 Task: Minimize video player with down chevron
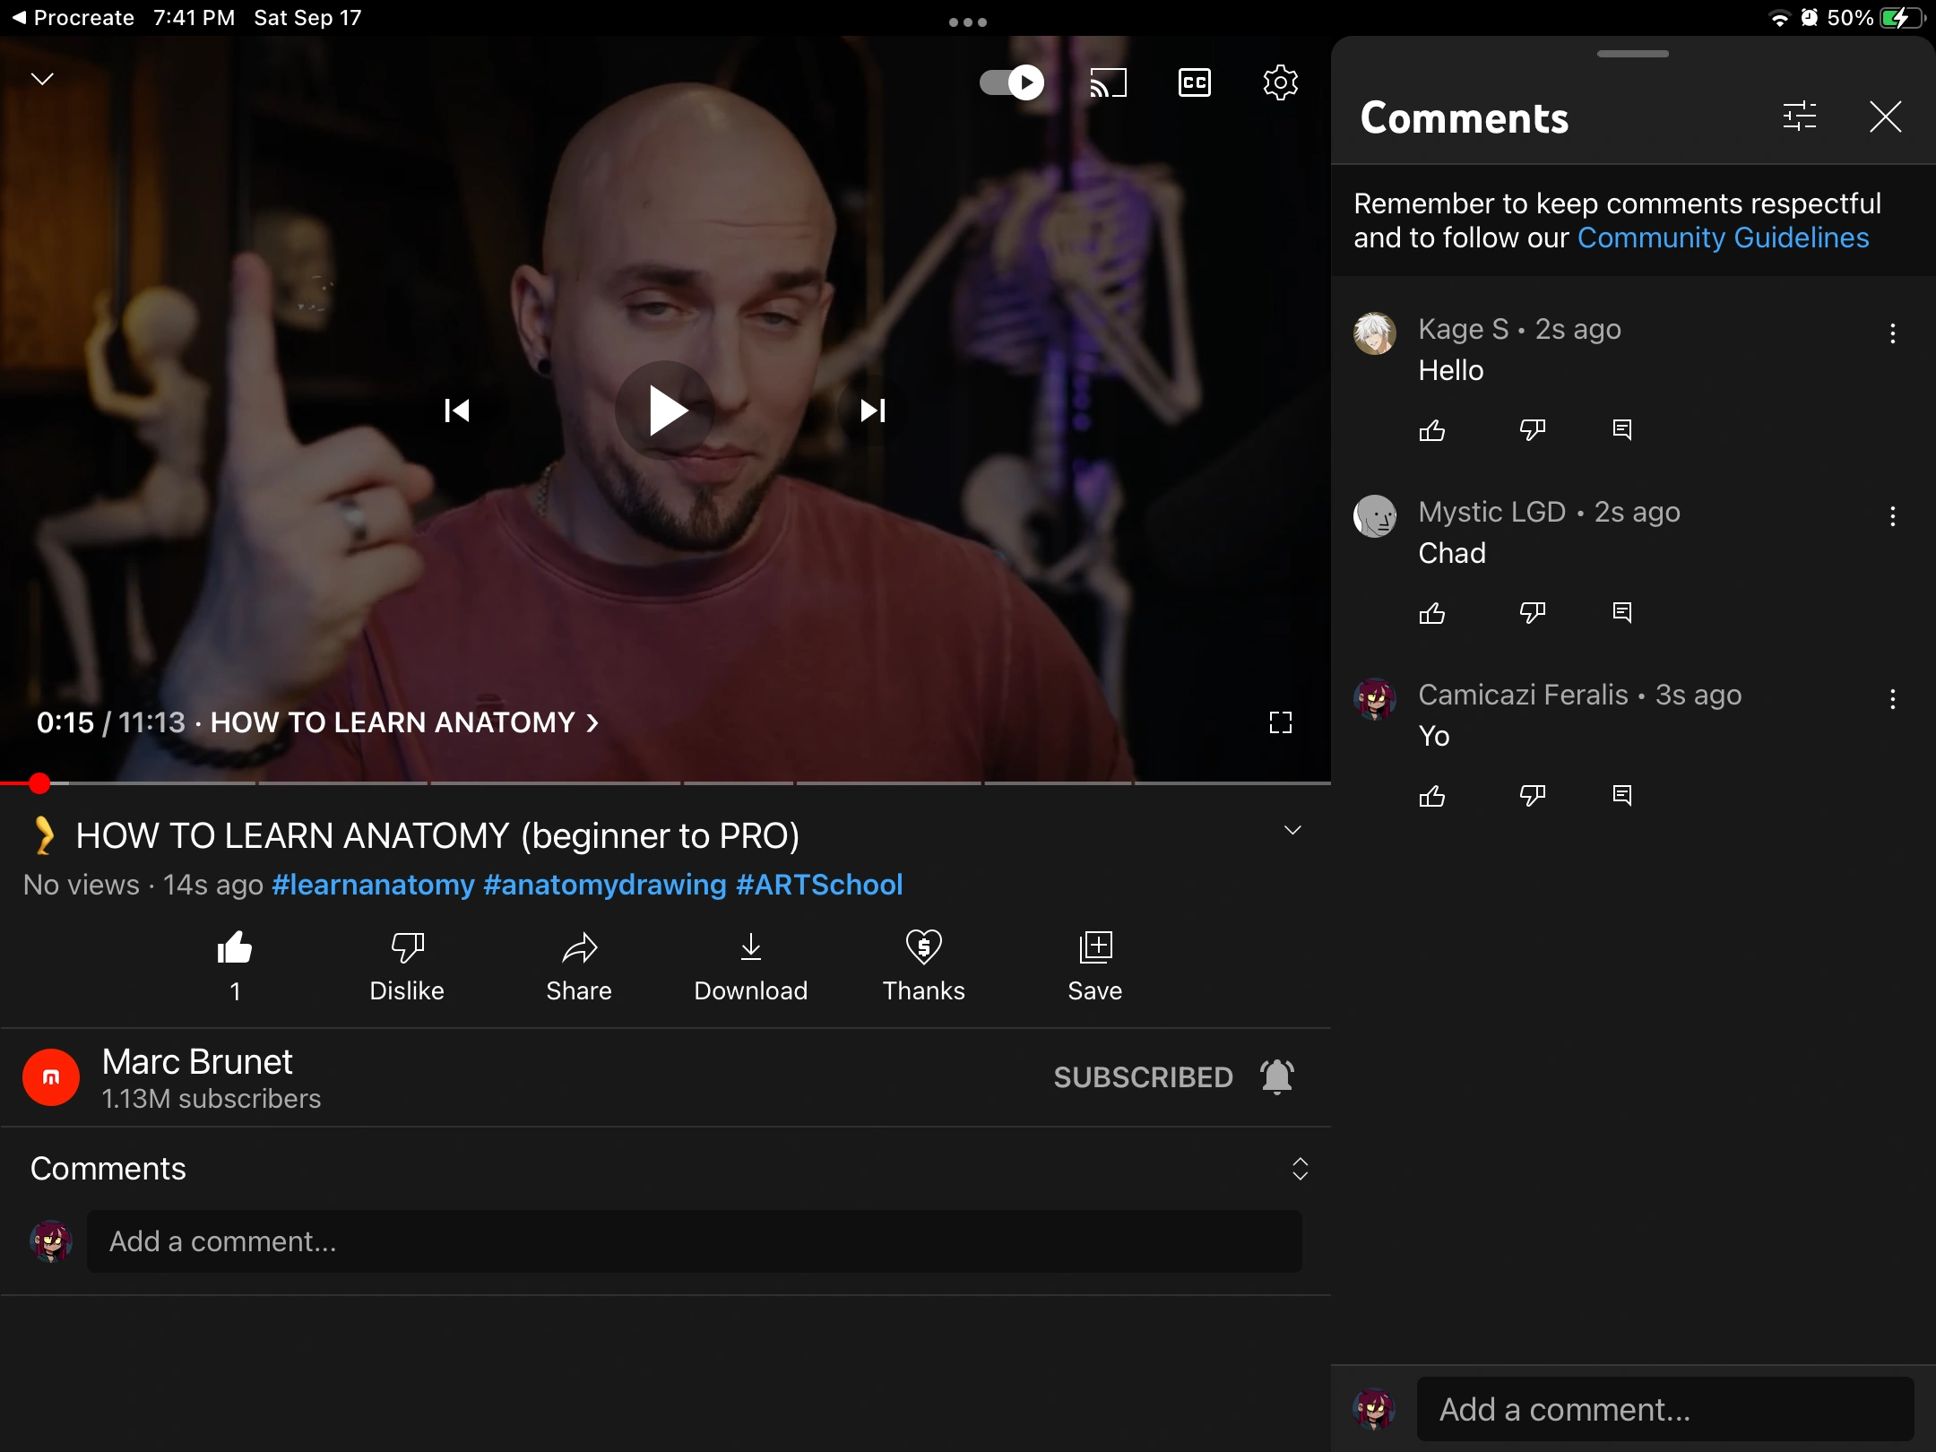click(x=42, y=79)
